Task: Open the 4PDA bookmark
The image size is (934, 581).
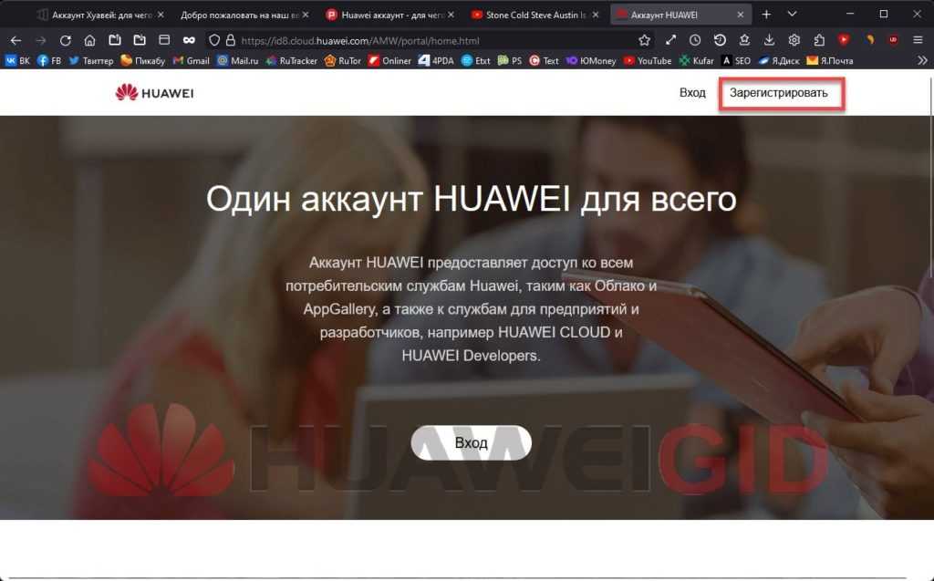Action: (436, 61)
